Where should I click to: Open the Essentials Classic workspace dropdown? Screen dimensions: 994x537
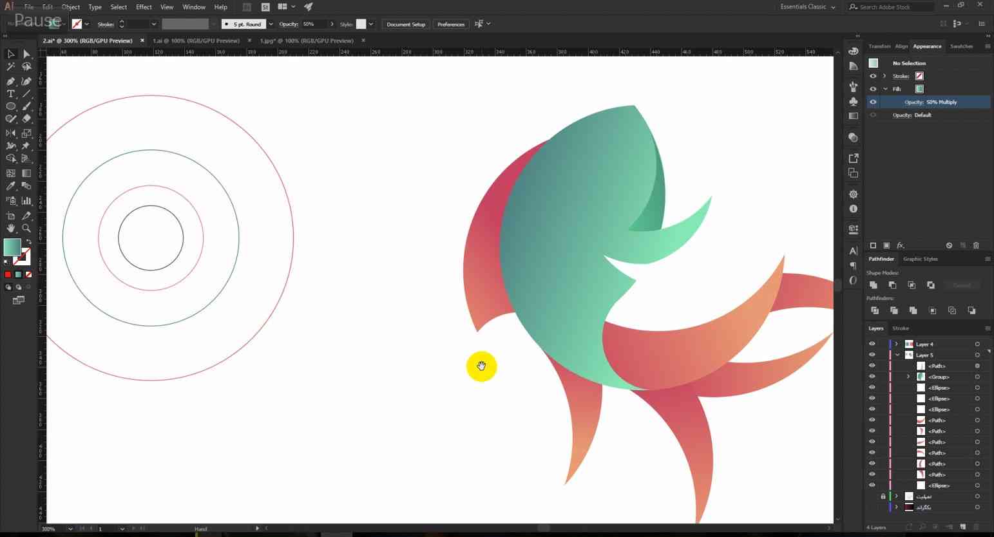coord(807,7)
